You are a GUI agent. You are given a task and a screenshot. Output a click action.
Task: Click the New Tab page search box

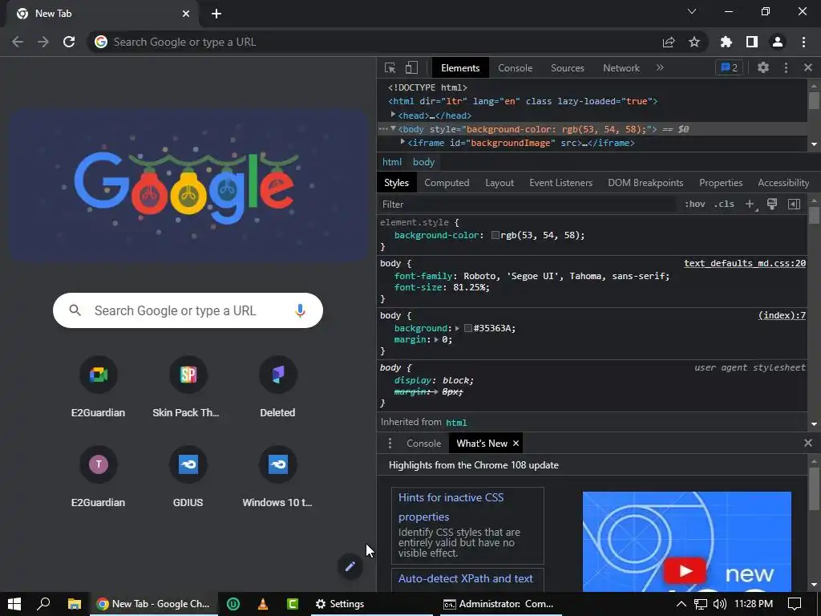(188, 310)
